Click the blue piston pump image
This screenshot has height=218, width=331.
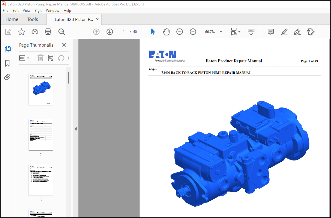[240, 154]
